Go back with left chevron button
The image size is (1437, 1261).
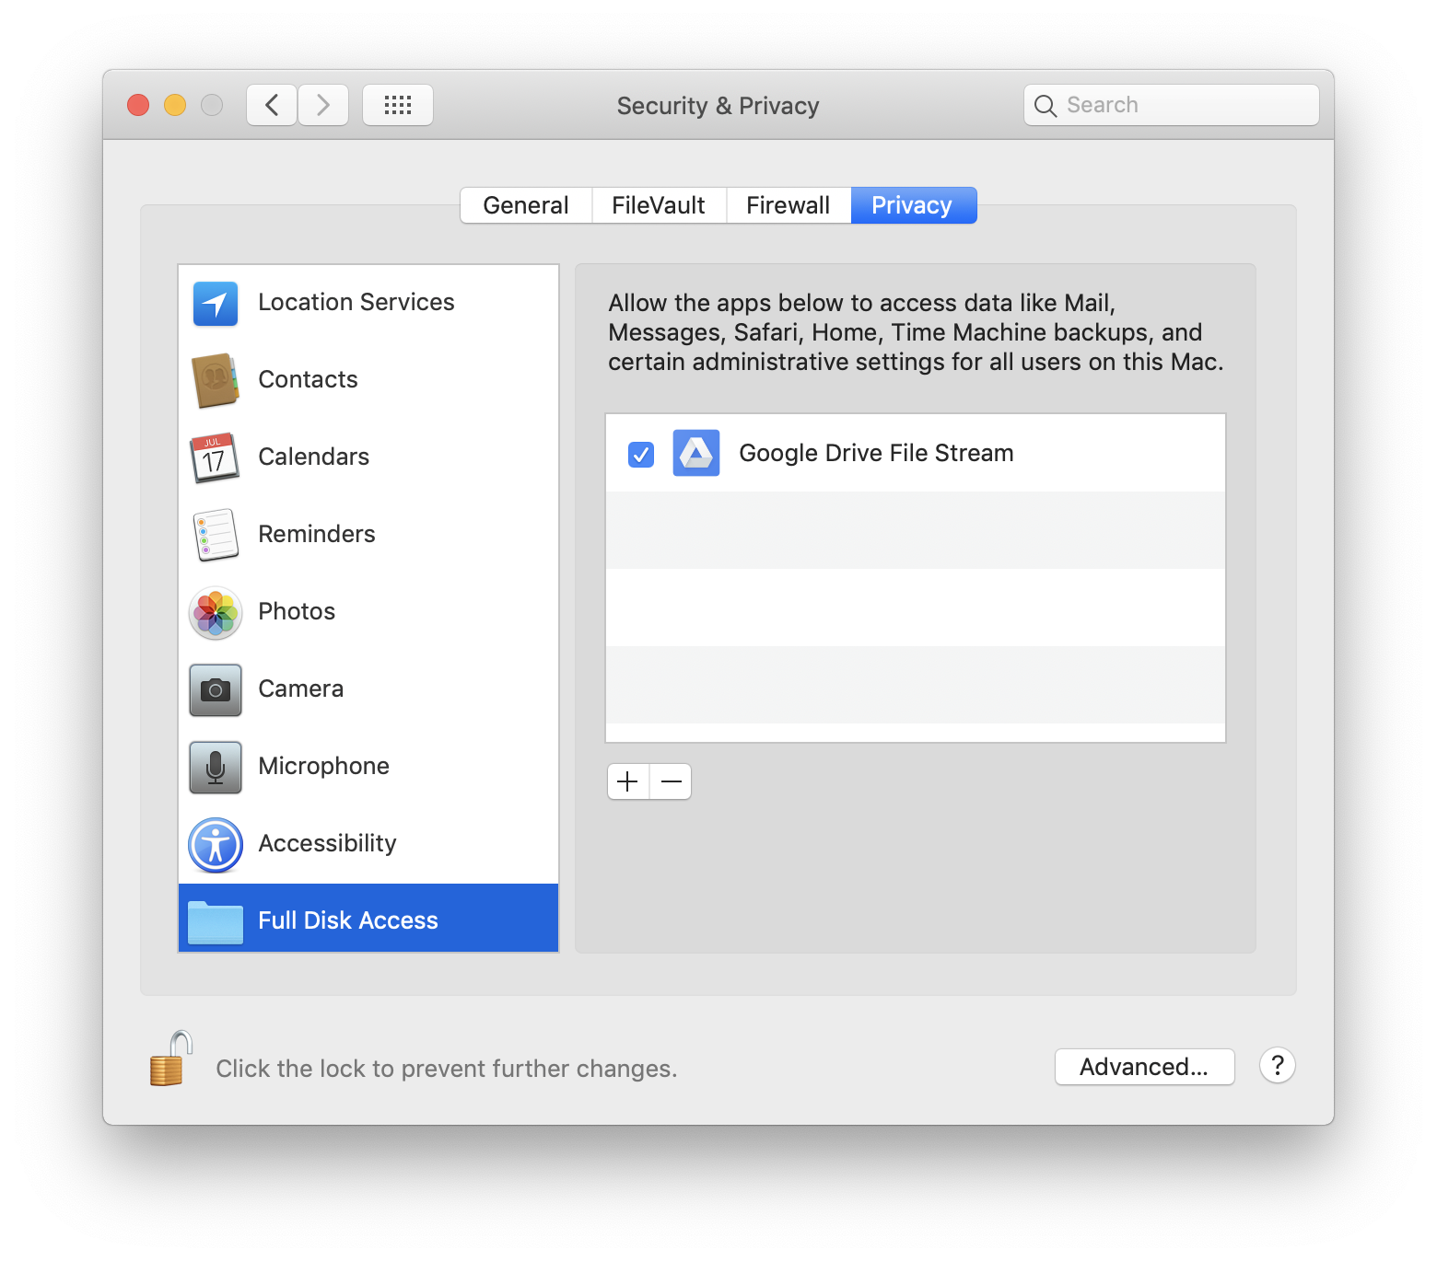click(x=272, y=105)
